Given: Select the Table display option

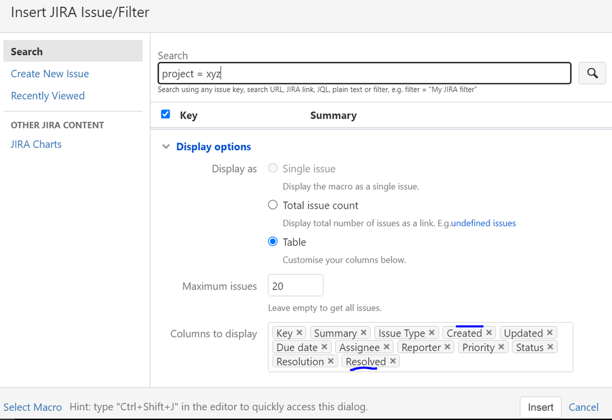Looking at the screenshot, I should 273,242.
